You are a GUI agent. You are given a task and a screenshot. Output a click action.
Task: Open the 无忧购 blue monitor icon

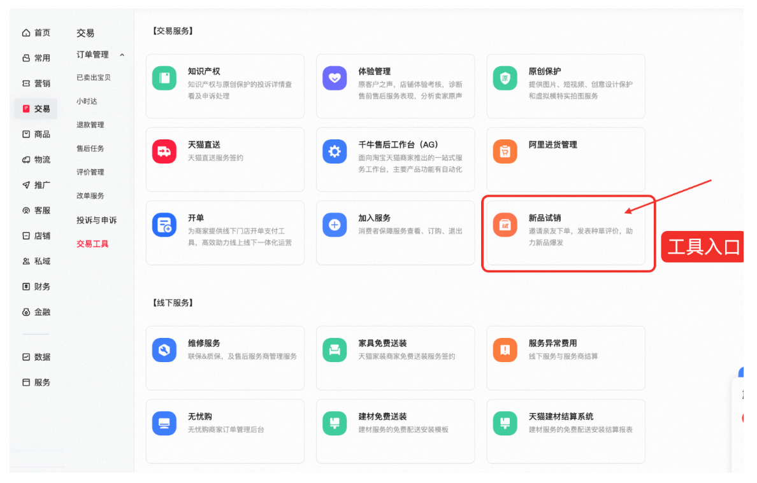164,423
